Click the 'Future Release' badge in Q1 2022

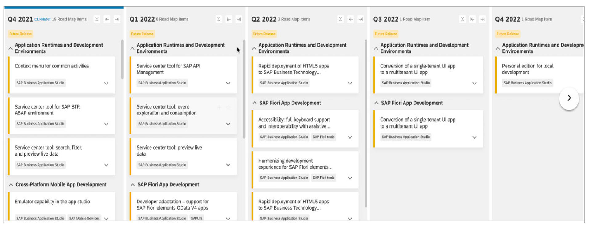click(142, 34)
